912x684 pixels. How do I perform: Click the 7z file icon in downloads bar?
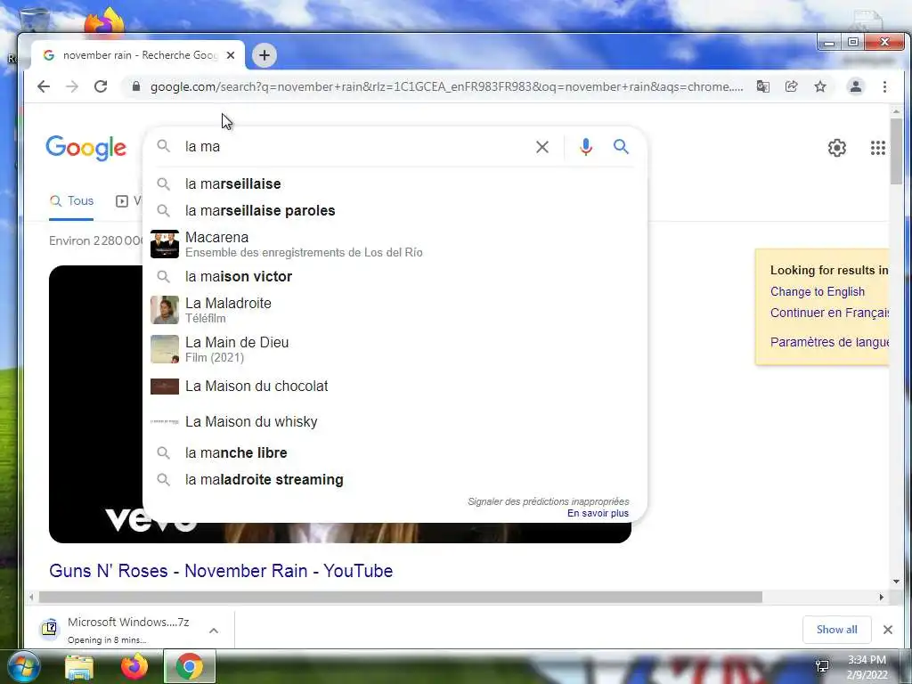click(51, 630)
